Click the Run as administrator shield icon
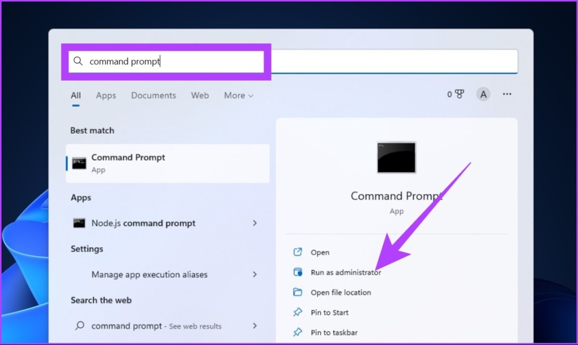This screenshot has height=345, width=578. coord(297,272)
